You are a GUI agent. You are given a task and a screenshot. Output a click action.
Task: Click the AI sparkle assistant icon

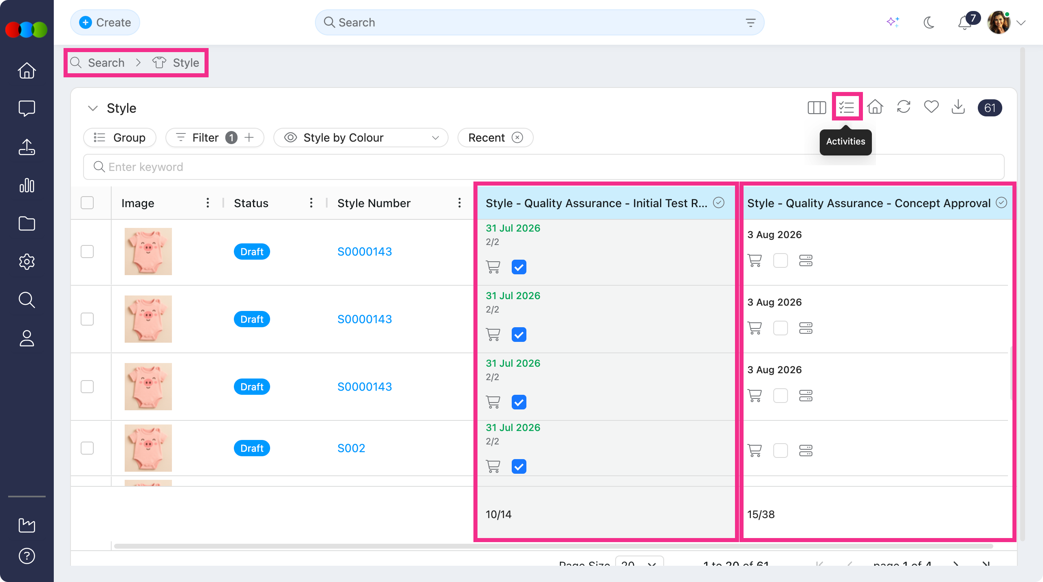[x=893, y=22]
